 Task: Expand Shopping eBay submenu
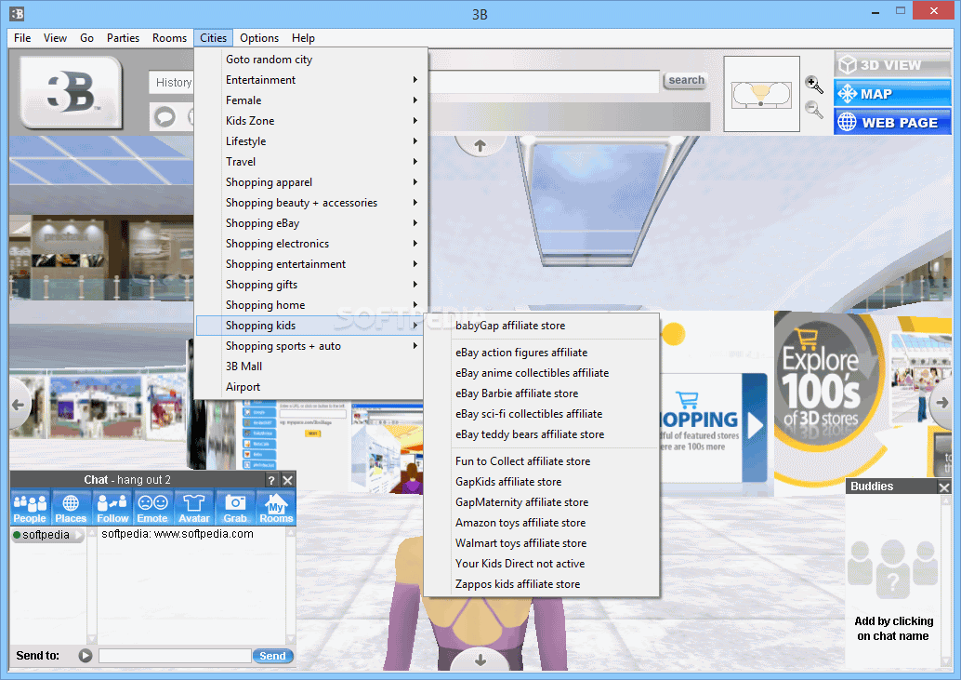tap(311, 223)
